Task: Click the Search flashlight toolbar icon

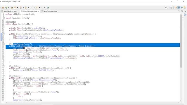Action: 15,8
